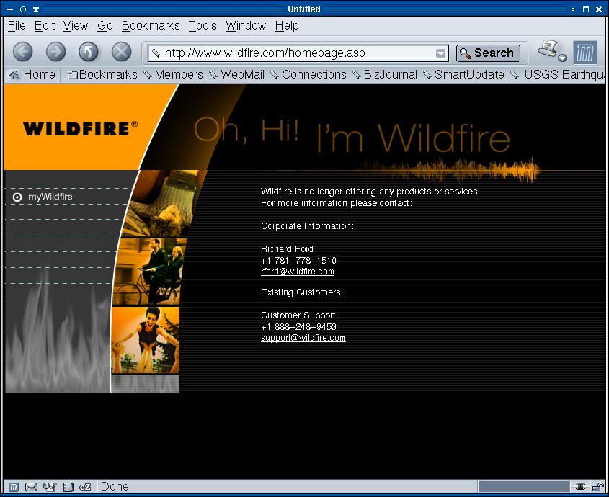Maximize the Untitled browser window
This screenshot has width=609, height=497.
[586, 9]
